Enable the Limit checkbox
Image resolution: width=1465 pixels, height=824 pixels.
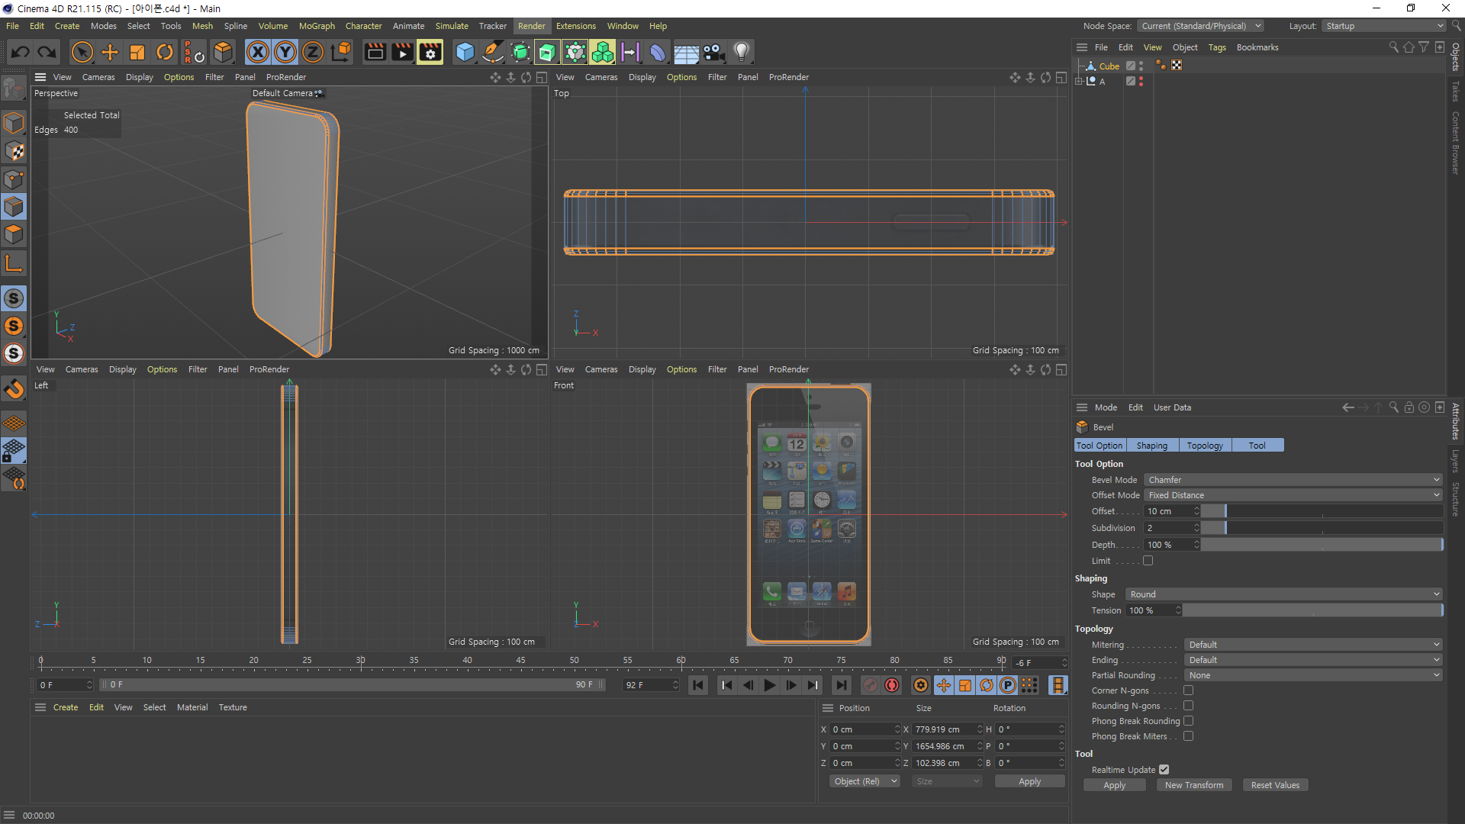1148,561
